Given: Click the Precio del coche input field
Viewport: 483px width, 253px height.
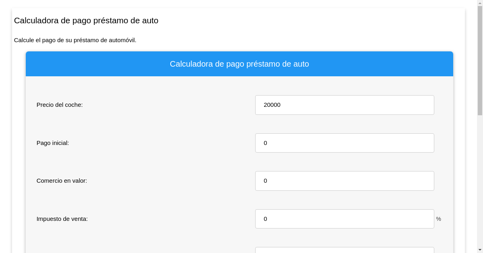Looking at the screenshot, I should pos(345,105).
